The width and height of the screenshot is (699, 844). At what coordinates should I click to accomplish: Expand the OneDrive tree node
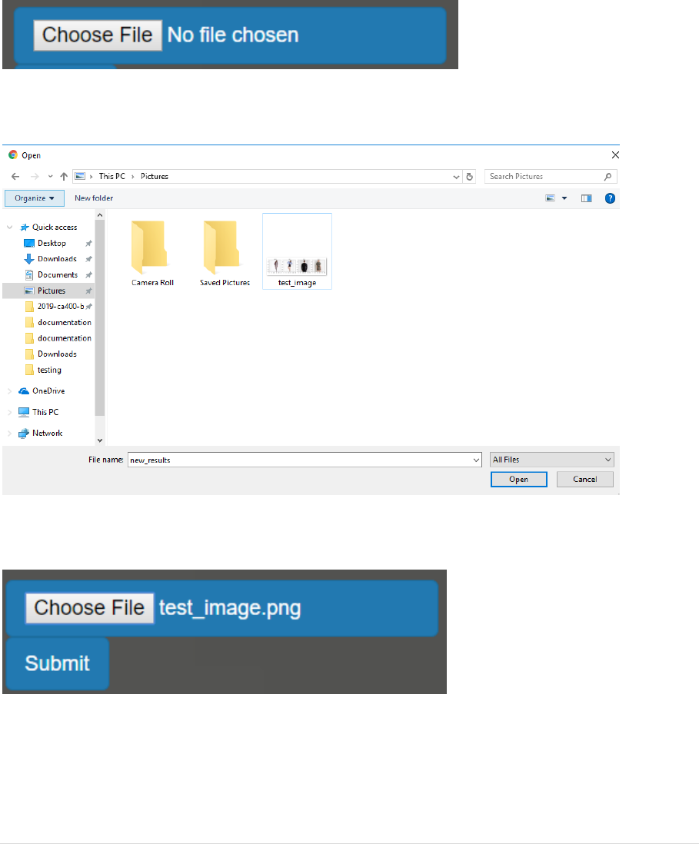click(9, 391)
